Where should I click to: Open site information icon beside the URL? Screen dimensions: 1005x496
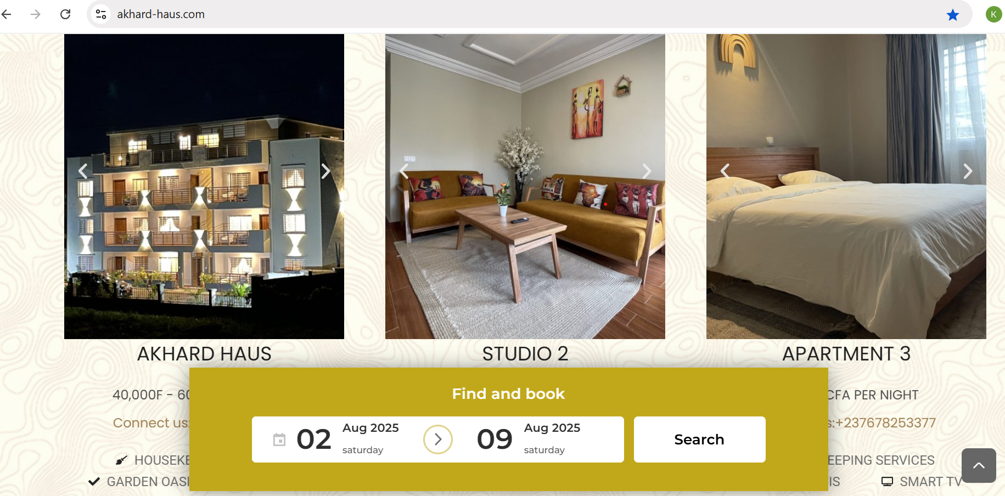click(x=101, y=14)
